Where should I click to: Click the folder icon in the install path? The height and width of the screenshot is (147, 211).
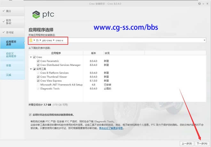[x=31, y=41]
